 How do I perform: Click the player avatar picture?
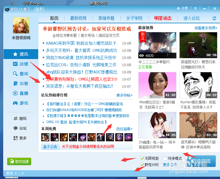[21, 25]
